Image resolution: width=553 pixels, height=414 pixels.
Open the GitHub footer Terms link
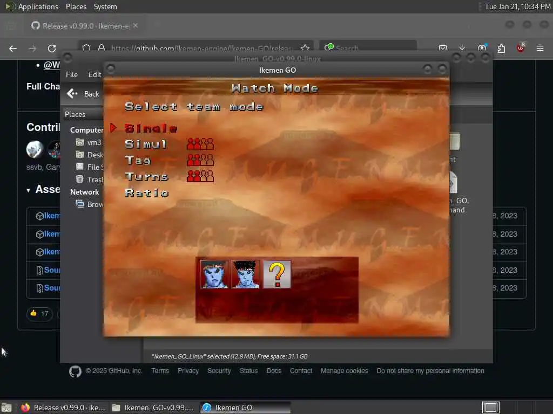160,371
